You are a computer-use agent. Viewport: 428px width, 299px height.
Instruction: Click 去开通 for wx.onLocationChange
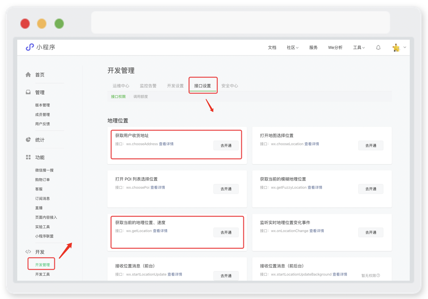[x=371, y=232]
